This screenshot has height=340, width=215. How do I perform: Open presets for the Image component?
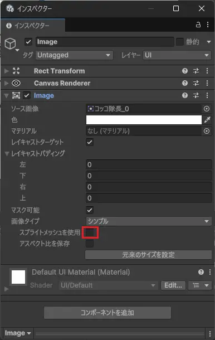[196, 95]
